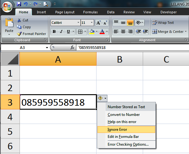This screenshot has height=154, width=189.
Task: Apply cell borders with the Borders icon
Action: click(80, 32)
